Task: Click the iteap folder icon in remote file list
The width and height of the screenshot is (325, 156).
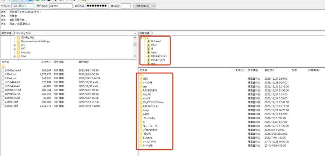Action: pos(141,110)
